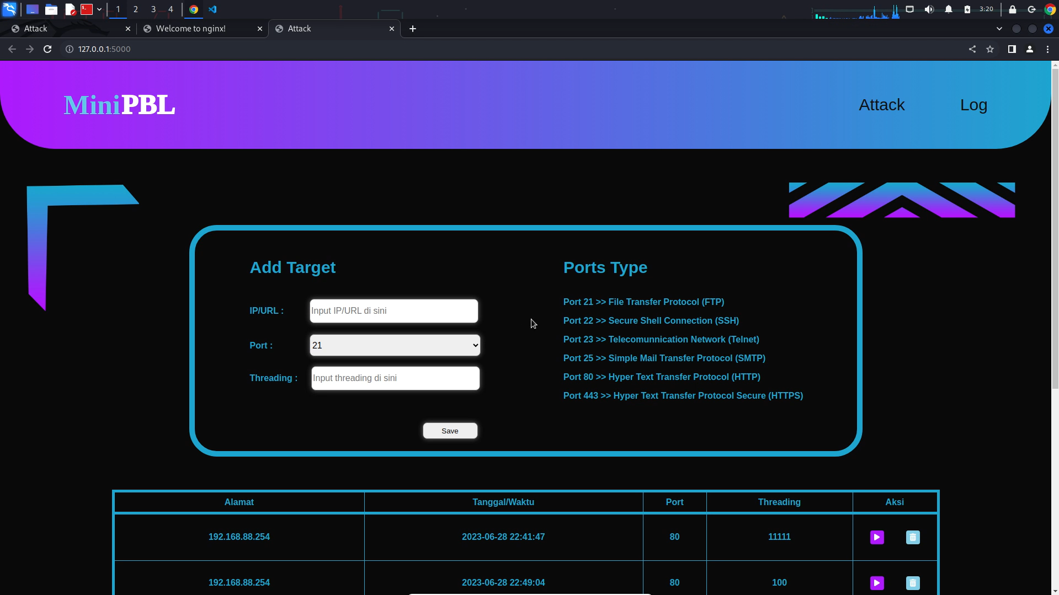Open the Port selection dropdown
Screen dimensions: 1059x595
point(395,345)
